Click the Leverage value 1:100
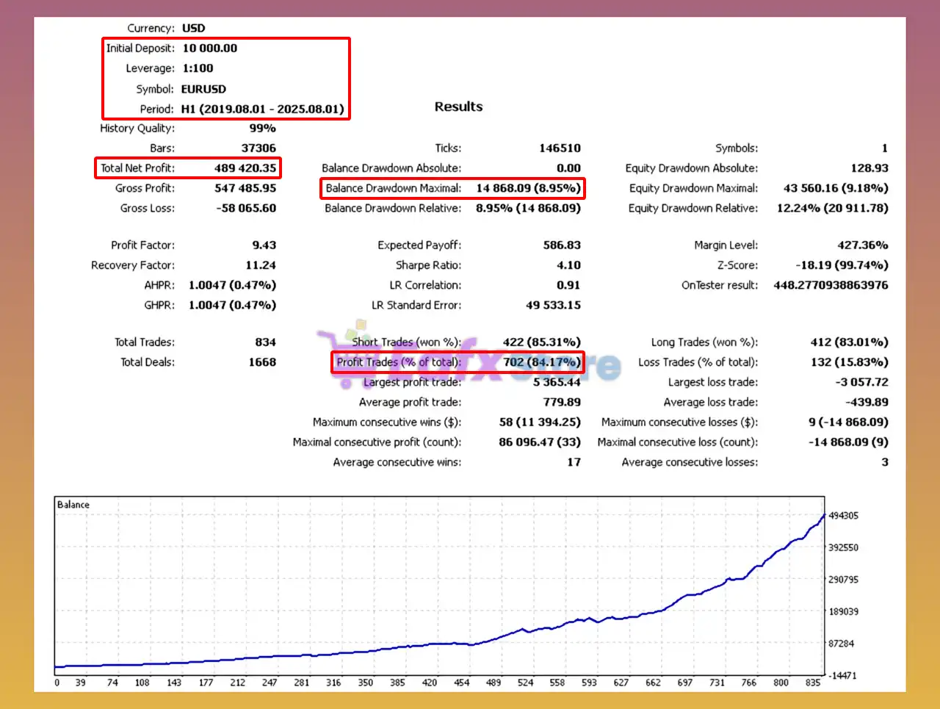 pyautogui.click(x=198, y=68)
